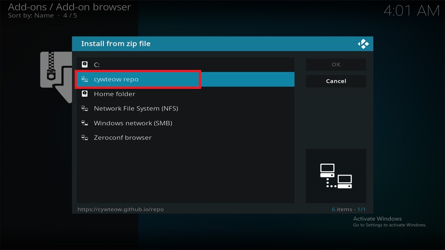Click the icon beside Zeroconf browser
Image resolution: width=445 pixels, height=250 pixels.
pos(84,138)
